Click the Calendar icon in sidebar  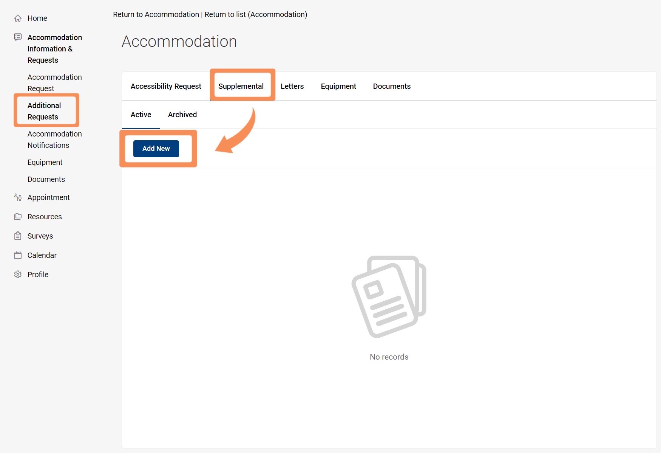pyautogui.click(x=18, y=255)
